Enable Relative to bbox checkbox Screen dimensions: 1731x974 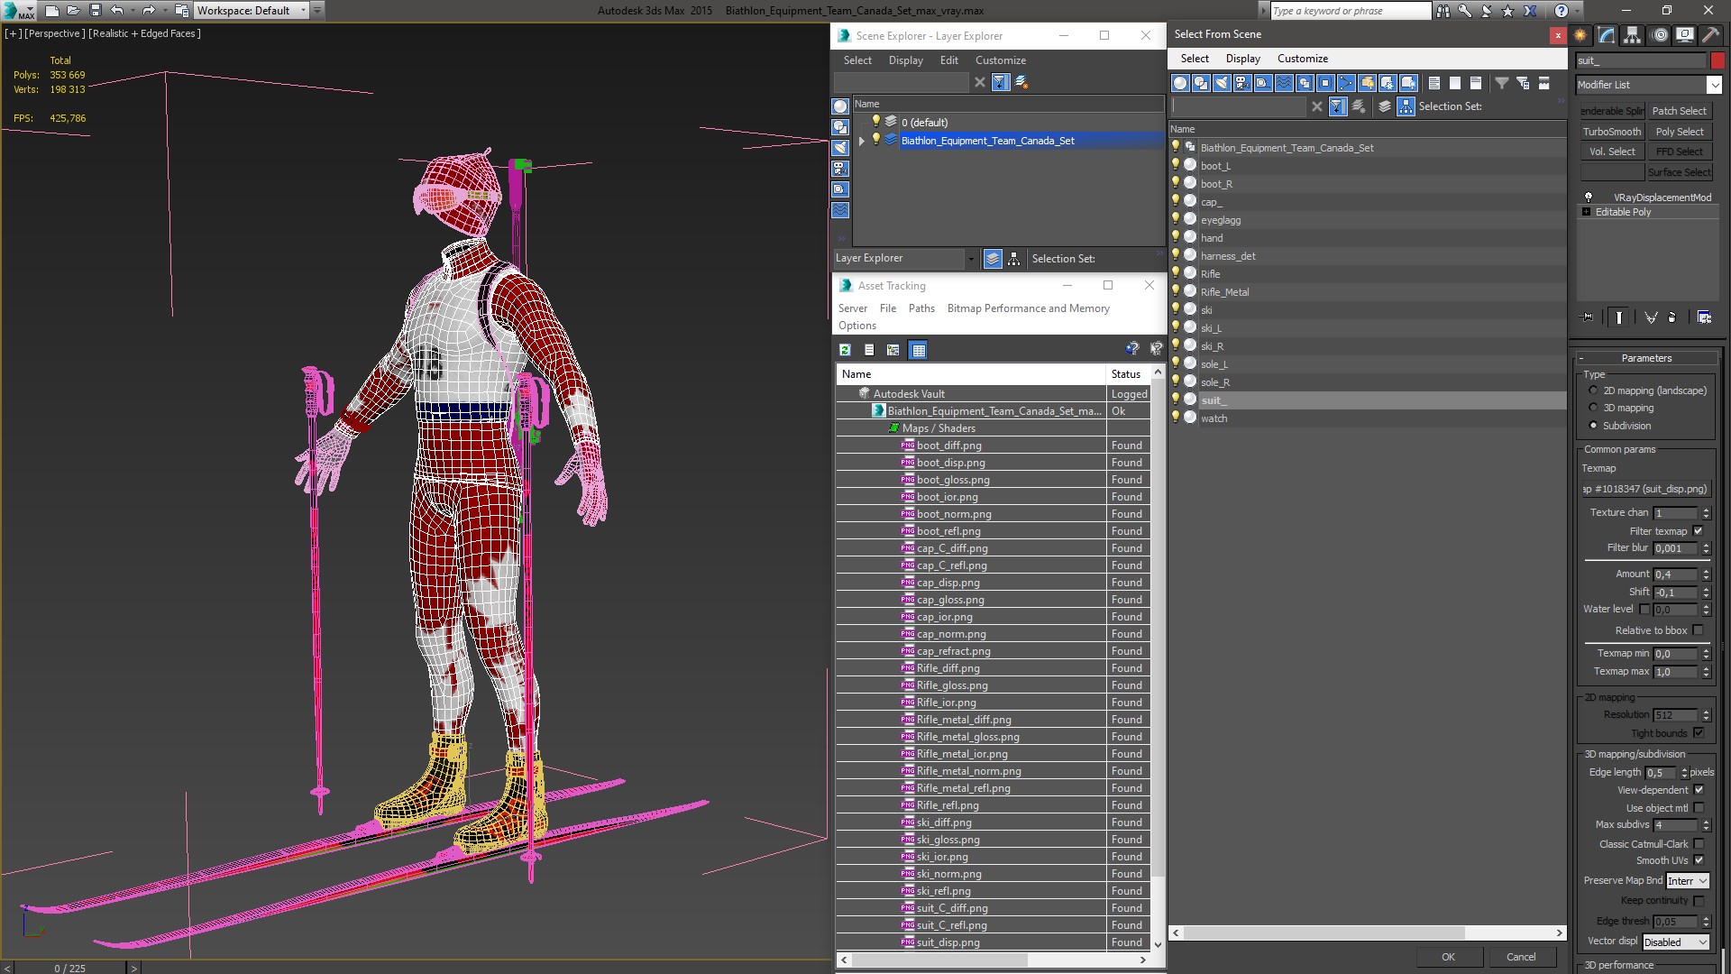click(1699, 630)
